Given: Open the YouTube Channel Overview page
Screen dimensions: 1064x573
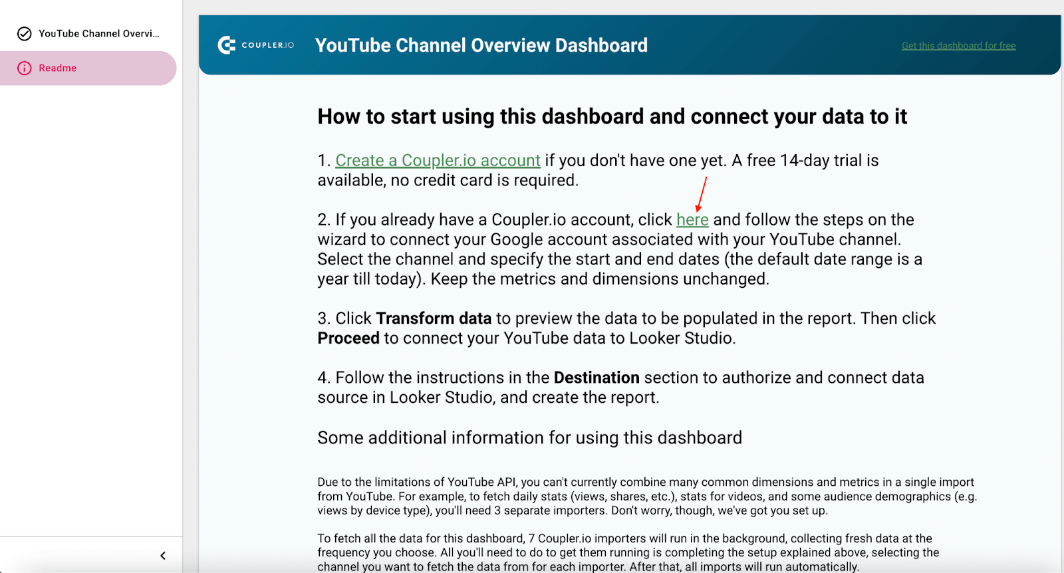Looking at the screenshot, I should 98,34.
